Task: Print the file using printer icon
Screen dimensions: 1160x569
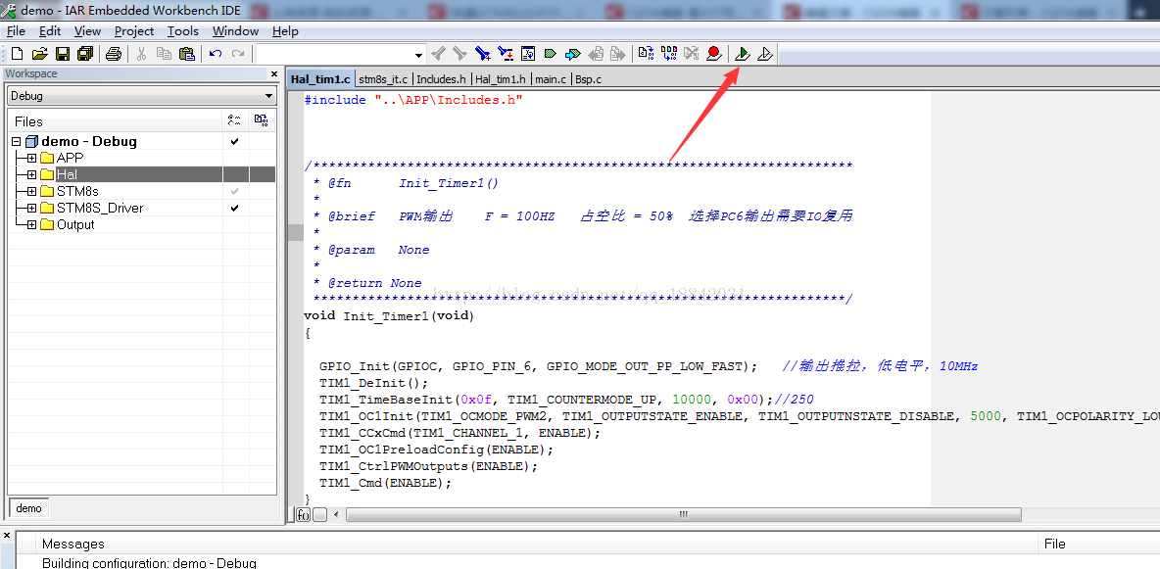Action: 114,53
